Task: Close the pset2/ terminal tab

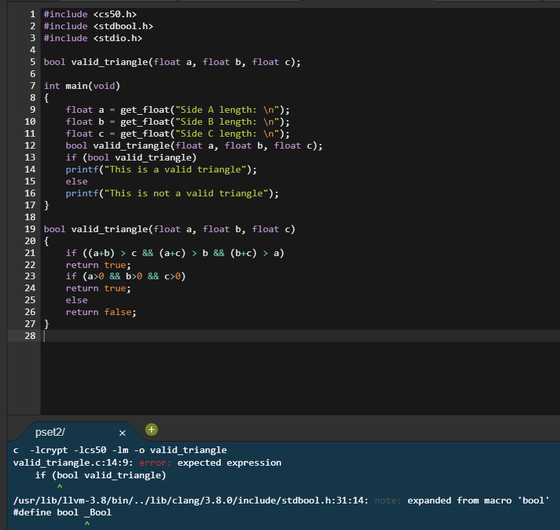Action: 122,433
